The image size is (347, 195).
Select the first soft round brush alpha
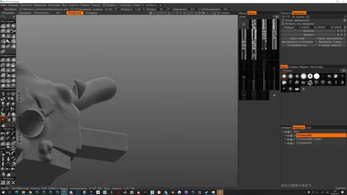click(284, 76)
